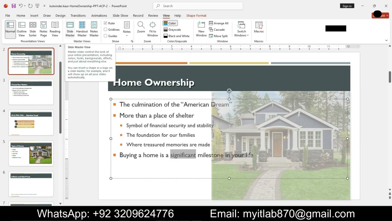
Task: Switch to Outline View
Action: [x=22, y=29]
